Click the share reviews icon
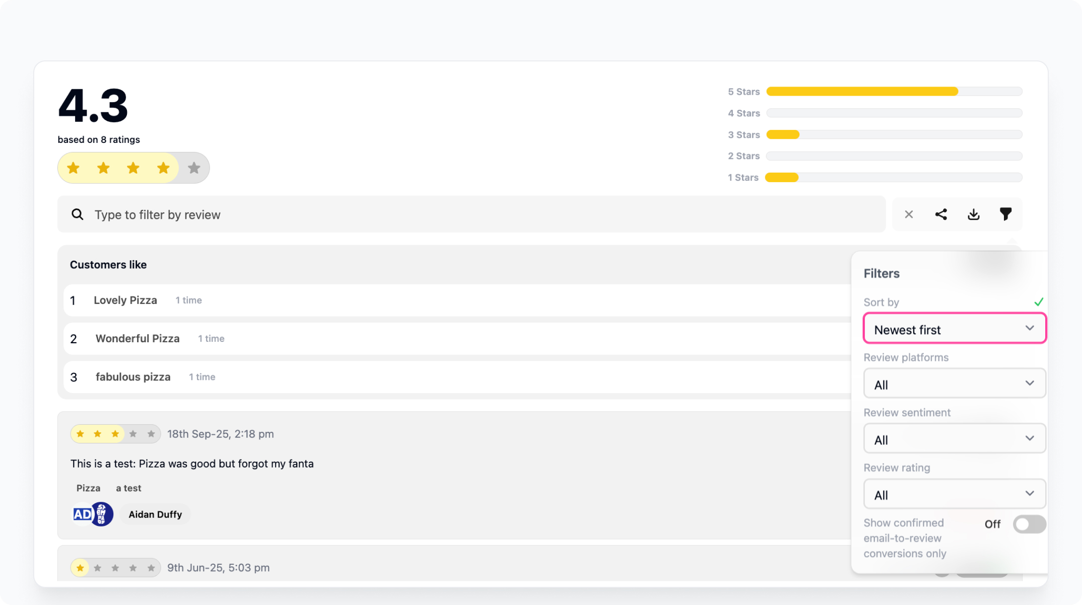 click(941, 214)
